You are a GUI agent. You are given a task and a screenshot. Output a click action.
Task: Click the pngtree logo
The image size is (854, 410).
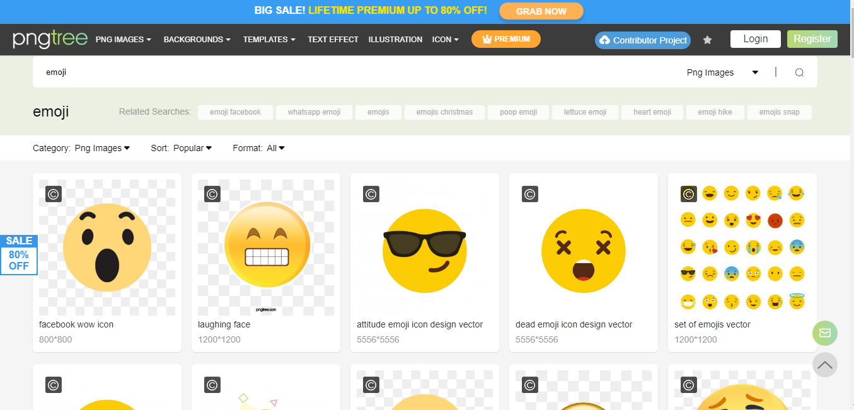tap(50, 39)
